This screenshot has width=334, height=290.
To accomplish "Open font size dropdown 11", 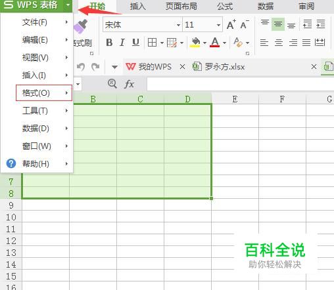I will pyautogui.click(x=218, y=25).
